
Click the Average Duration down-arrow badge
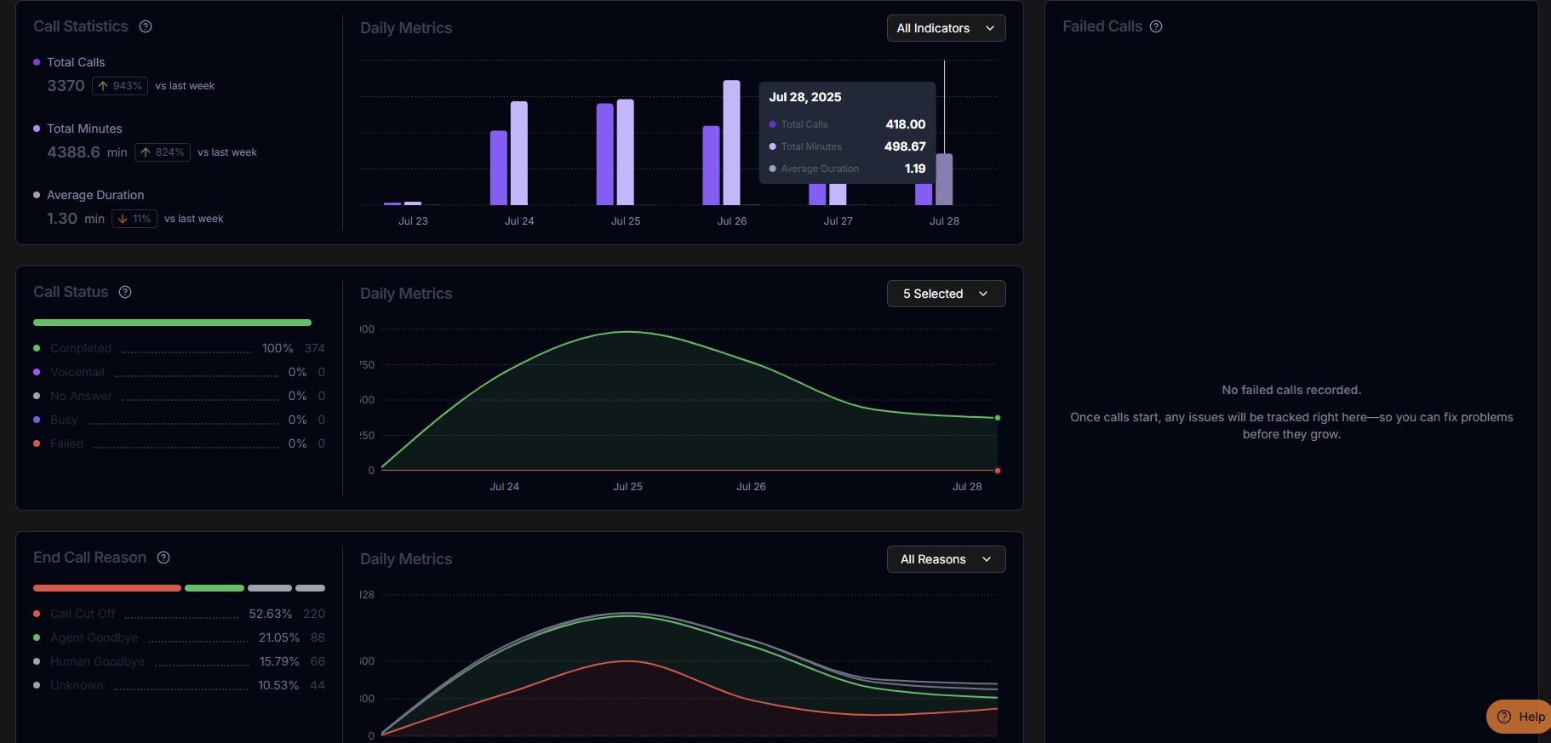click(134, 219)
